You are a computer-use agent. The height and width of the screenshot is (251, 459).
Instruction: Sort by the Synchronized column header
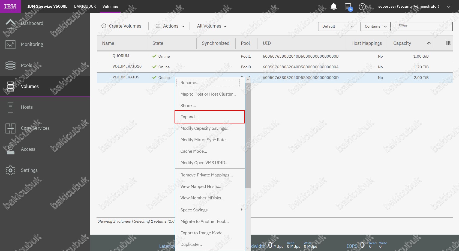click(x=215, y=43)
